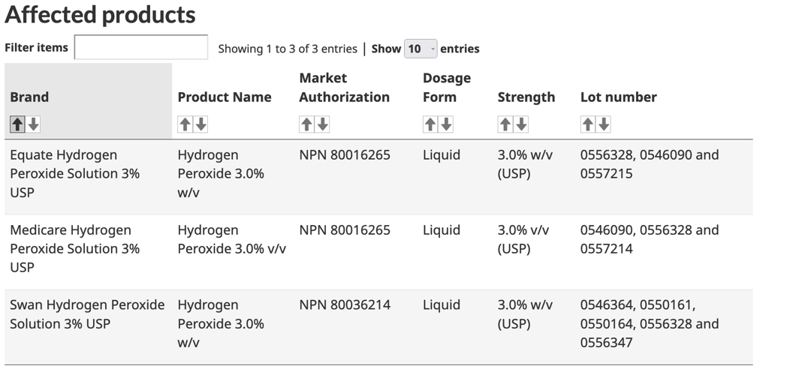The height and width of the screenshot is (375, 790).
Task: Click the Filter items text field
Action: click(141, 47)
